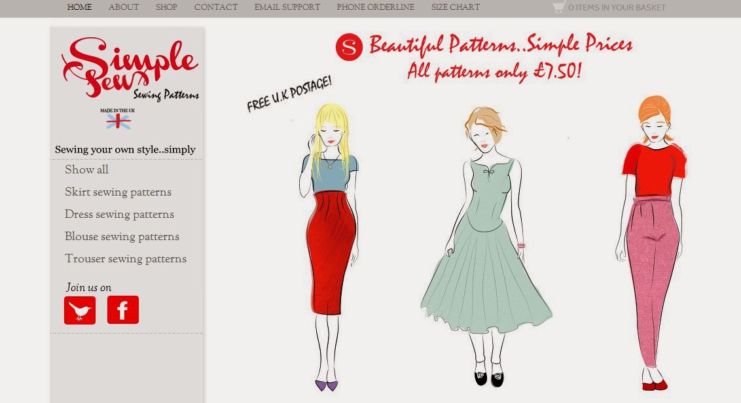
Task: Click the Simple Sew logo
Action: tap(129, 69)
